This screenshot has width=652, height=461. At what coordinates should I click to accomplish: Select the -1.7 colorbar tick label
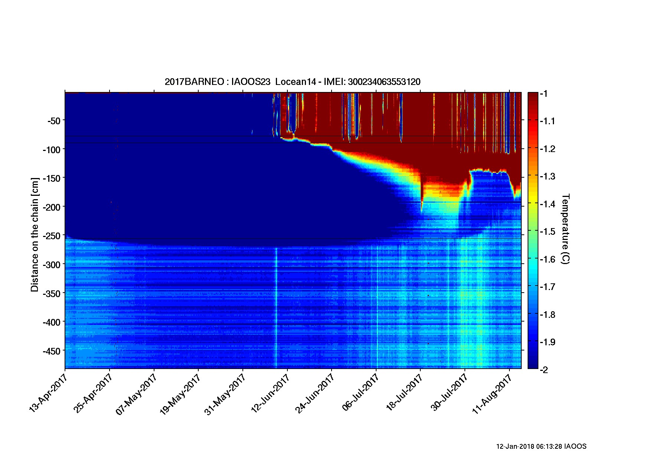coord(547,287)
